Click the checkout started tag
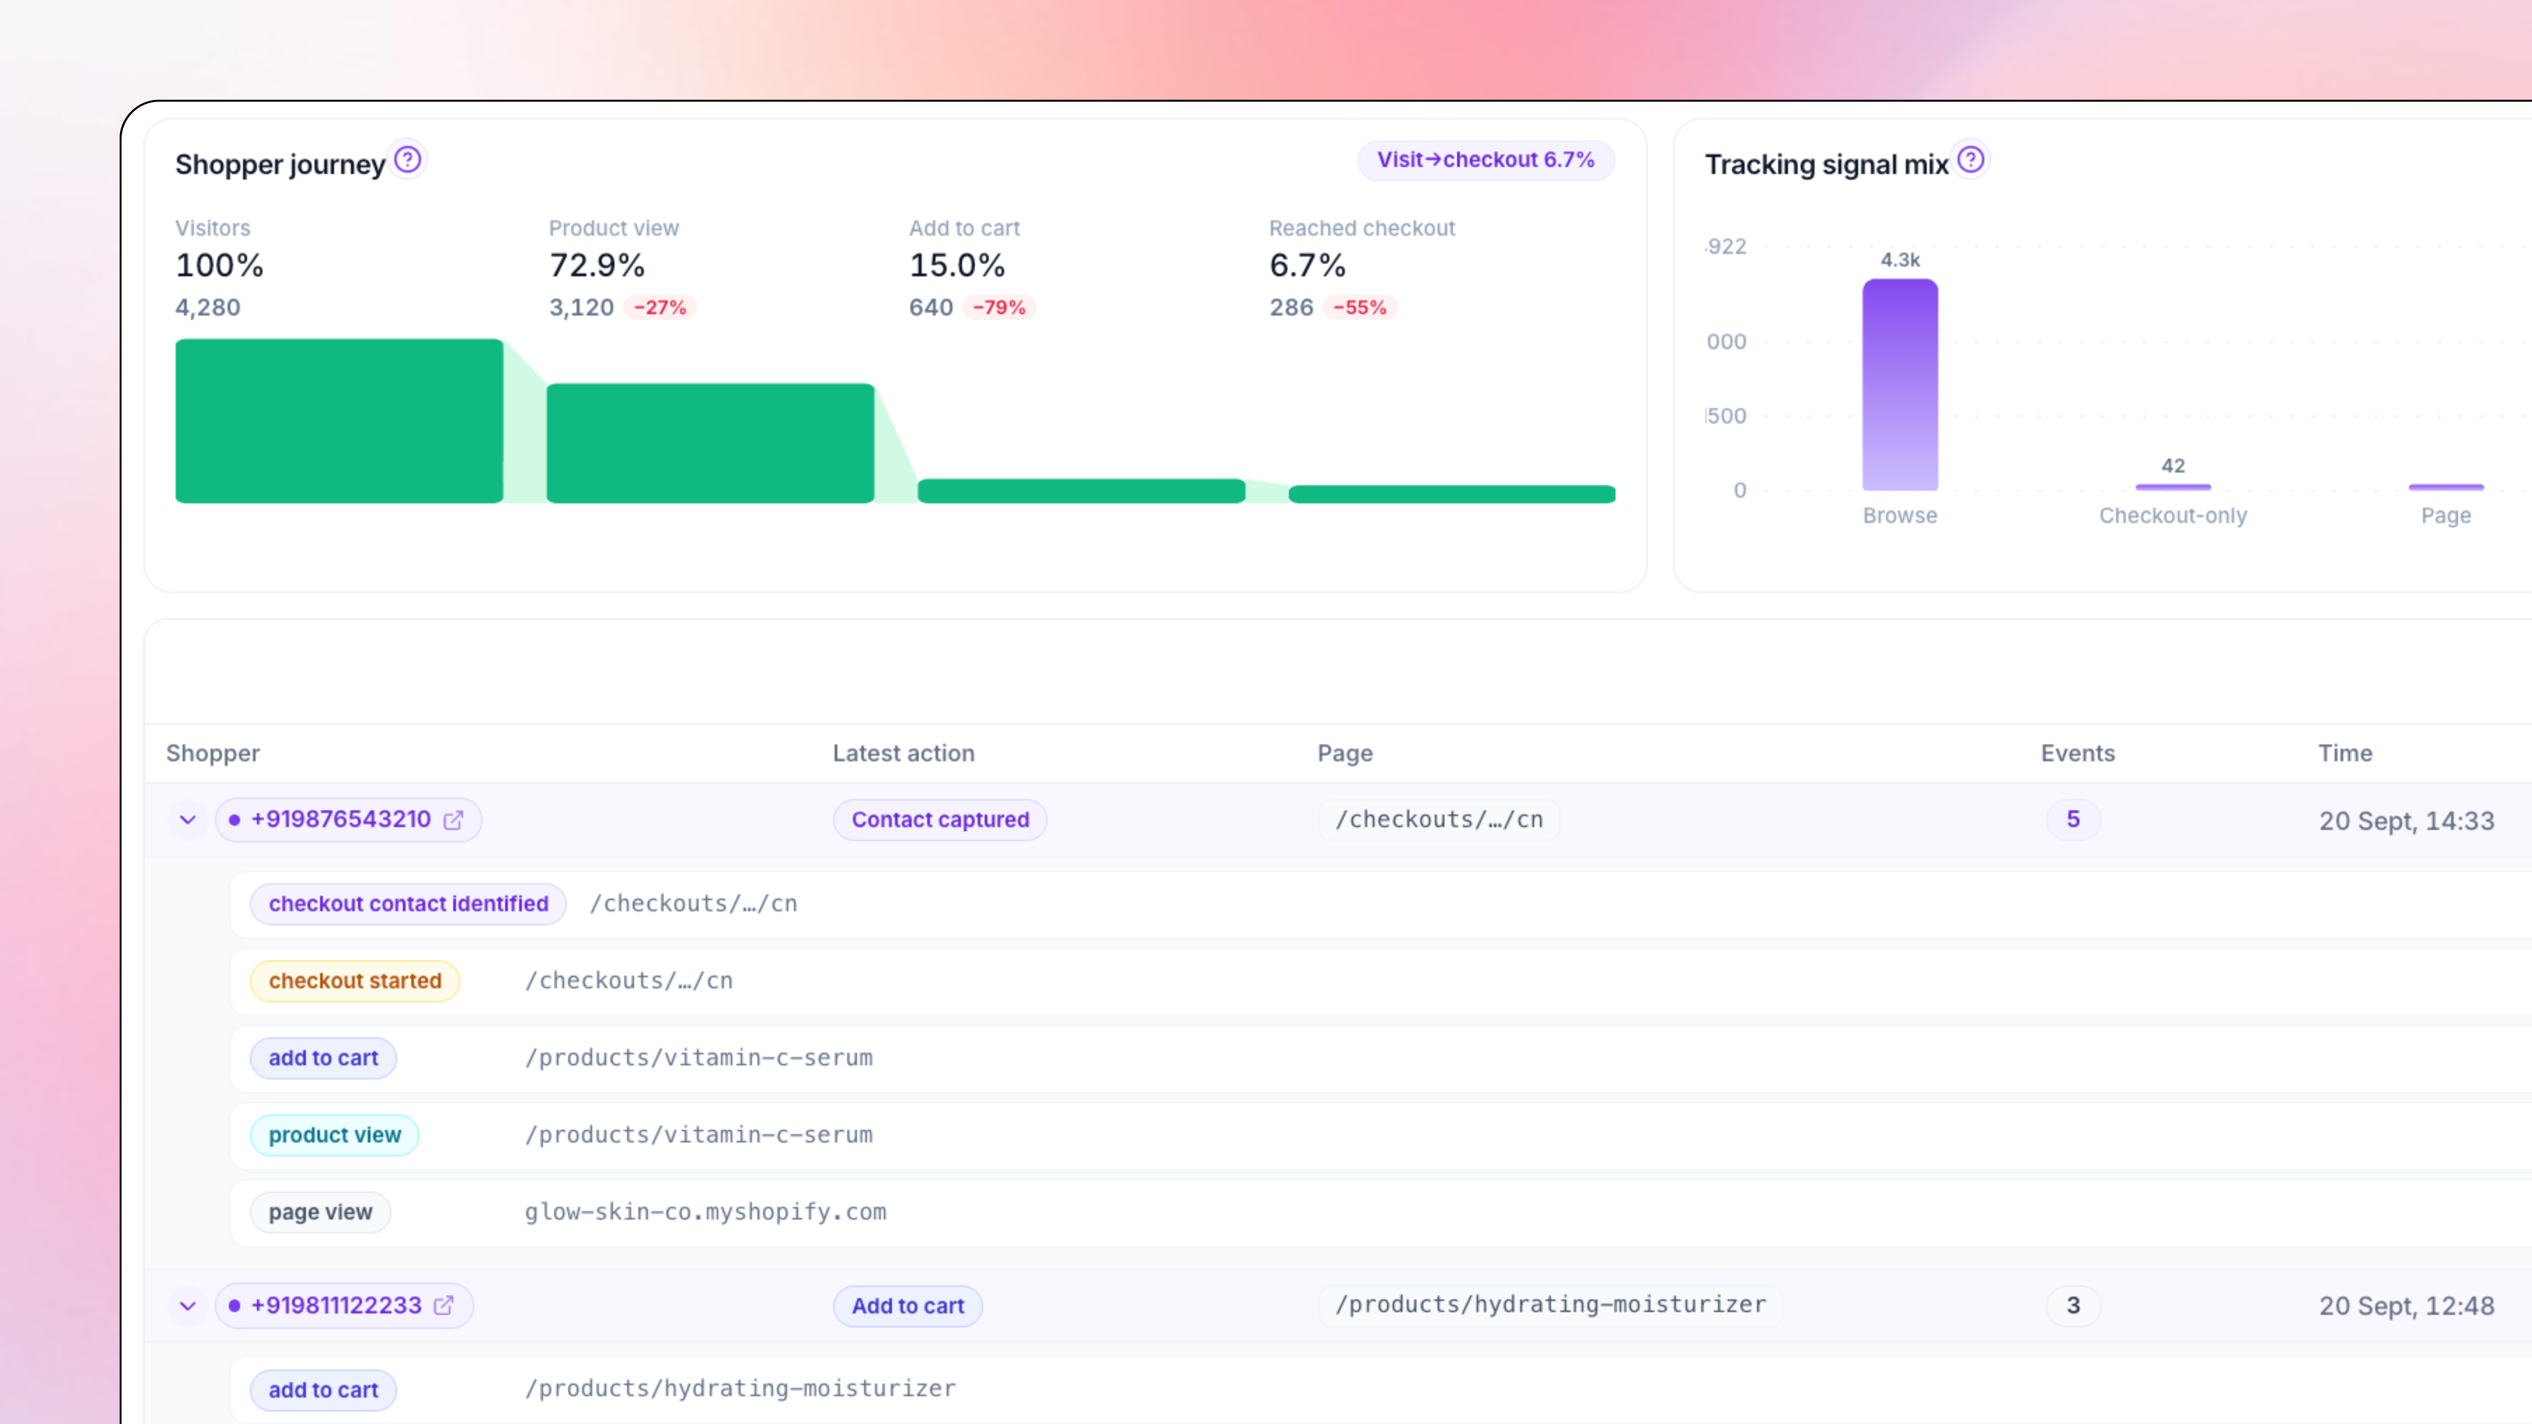 (355, 981)
